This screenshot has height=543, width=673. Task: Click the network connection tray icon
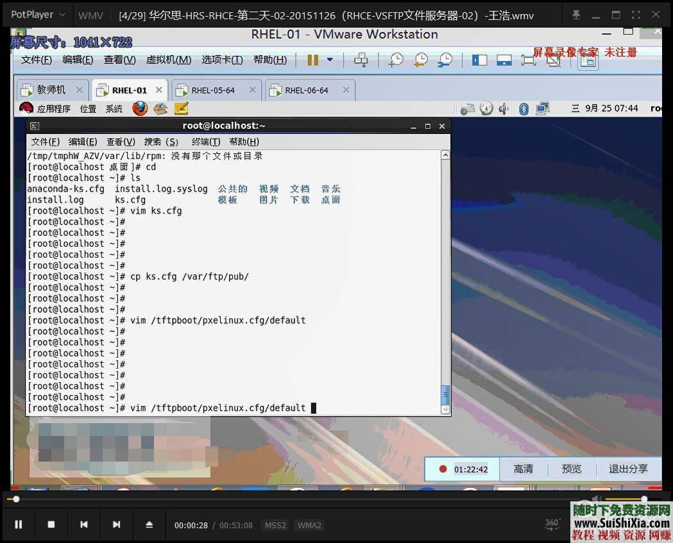tap(543, 108)
